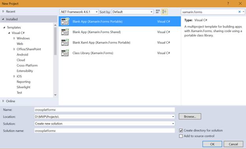Open the search options dropdown arrow
Image resolution: width=246 pixels, height=149 pixels.
(x=243, y=12)
